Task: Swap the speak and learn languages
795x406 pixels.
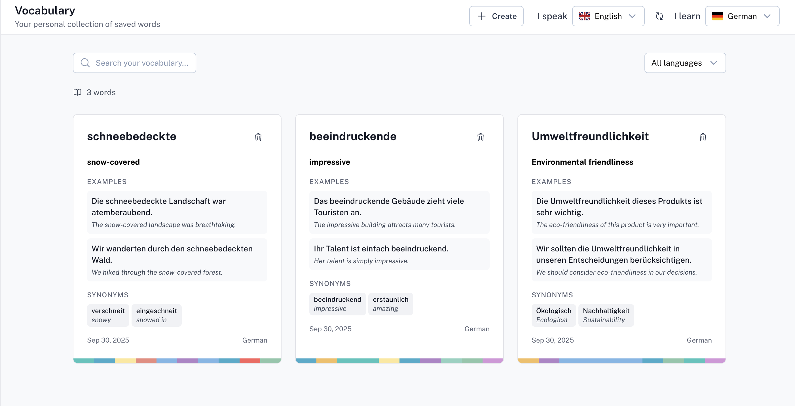Action: [x=659, y=16]
